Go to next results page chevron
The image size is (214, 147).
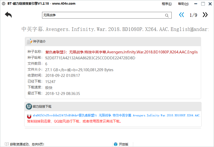(205, 15)
